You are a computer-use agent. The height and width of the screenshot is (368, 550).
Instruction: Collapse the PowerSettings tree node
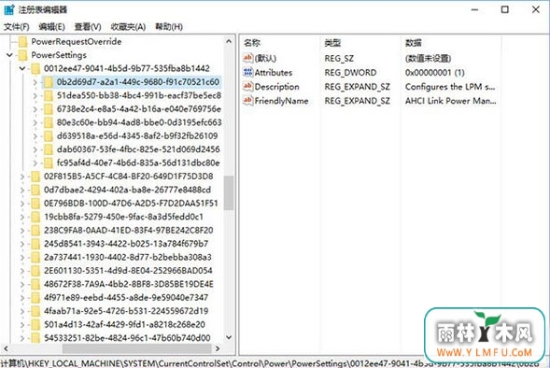9,55
